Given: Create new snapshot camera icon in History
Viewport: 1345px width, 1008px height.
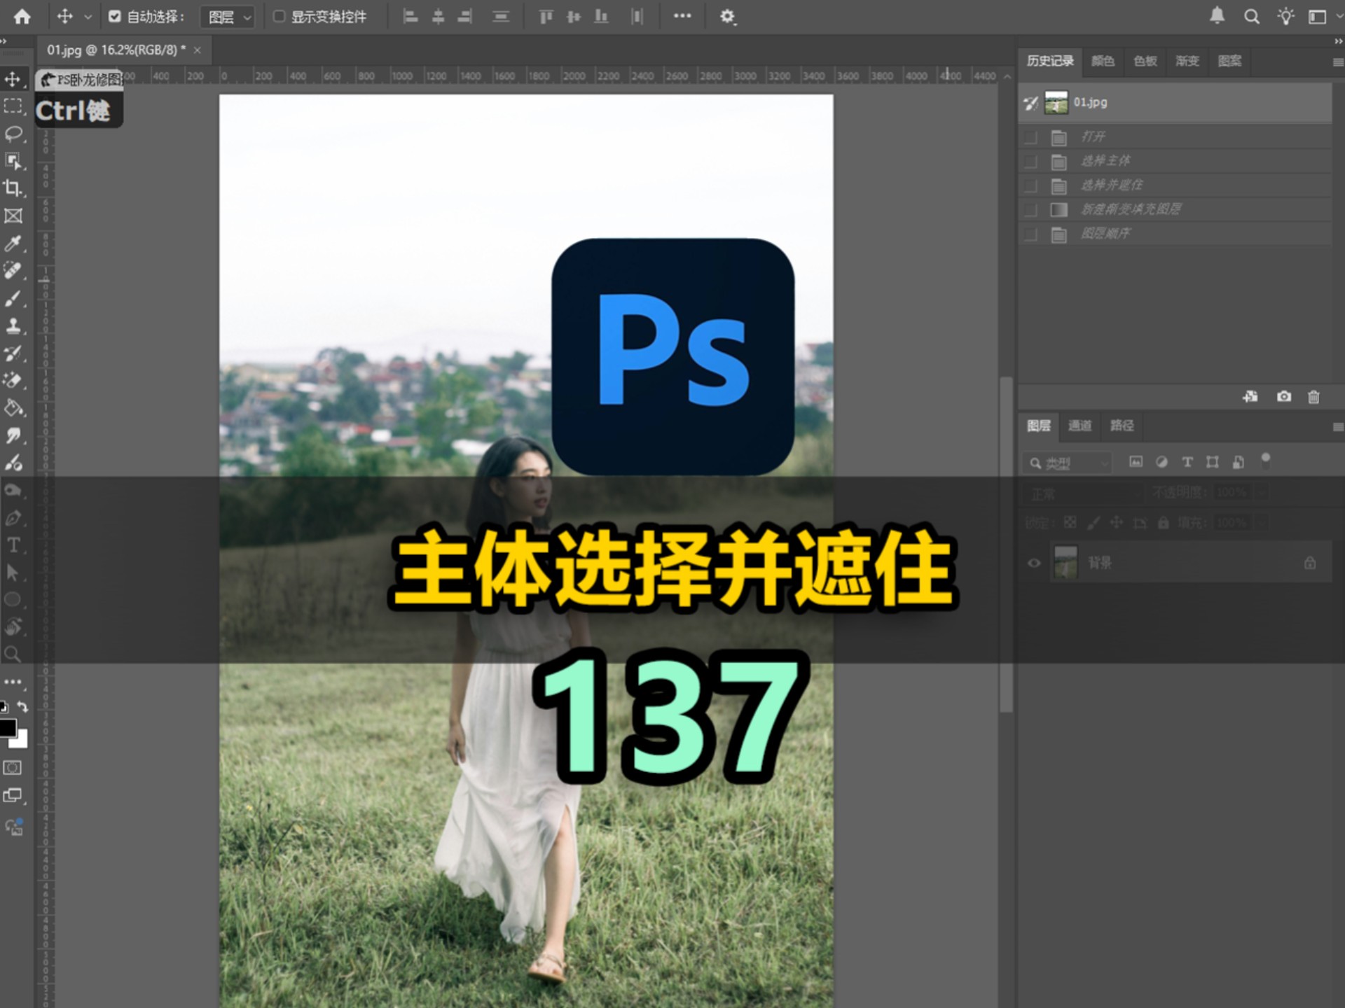Looking at the screenshot, I should [x=1283, y=396].
